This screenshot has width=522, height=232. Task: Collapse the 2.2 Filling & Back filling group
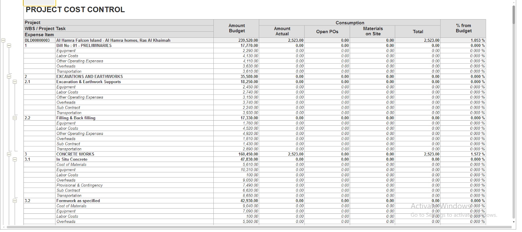click(x=15, y=118)
